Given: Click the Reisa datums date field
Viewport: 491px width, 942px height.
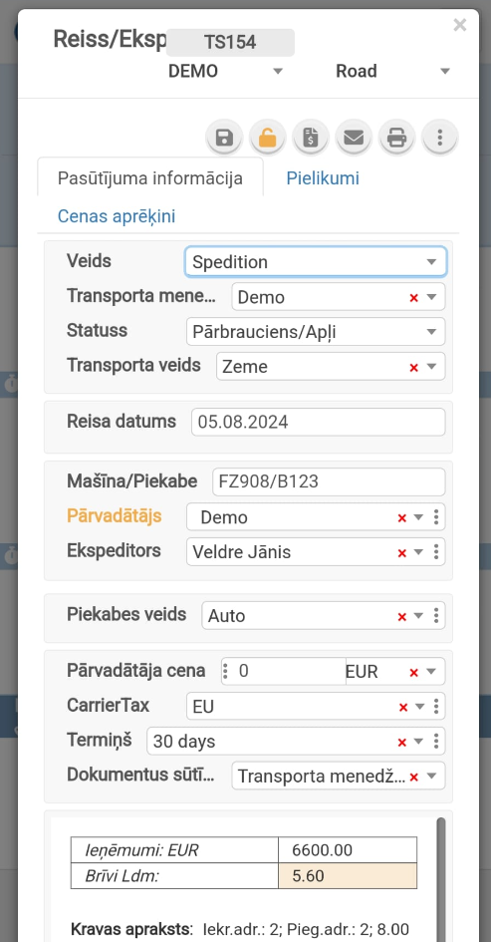Looking at the screenshot, I should 318,422.
